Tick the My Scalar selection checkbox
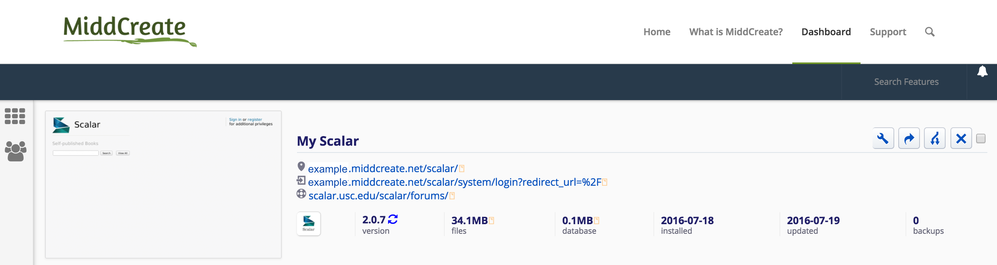Image resolution: width=997 pixels, height=265 pixels. (x=981, y=139)
